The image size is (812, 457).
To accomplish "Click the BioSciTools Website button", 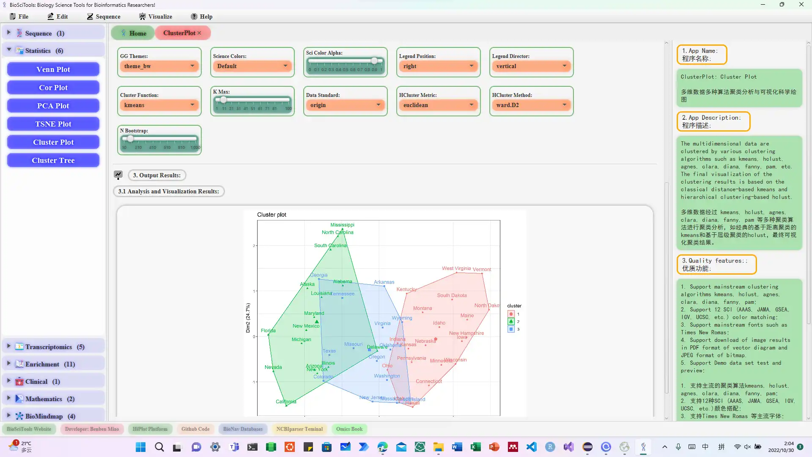I will 28,429.
